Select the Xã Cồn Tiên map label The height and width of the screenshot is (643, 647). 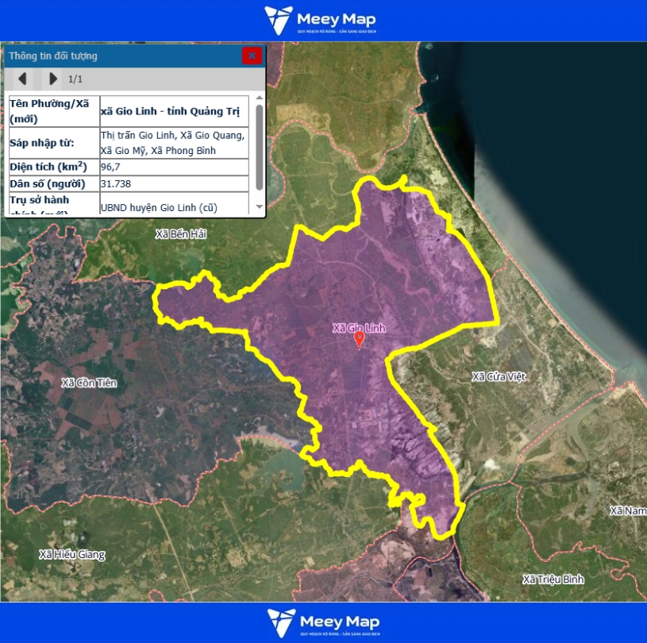89,383
